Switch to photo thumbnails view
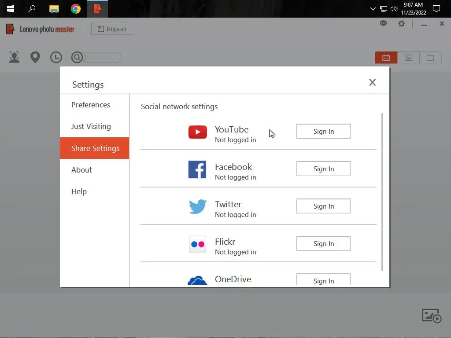 [x=408, y=58]
